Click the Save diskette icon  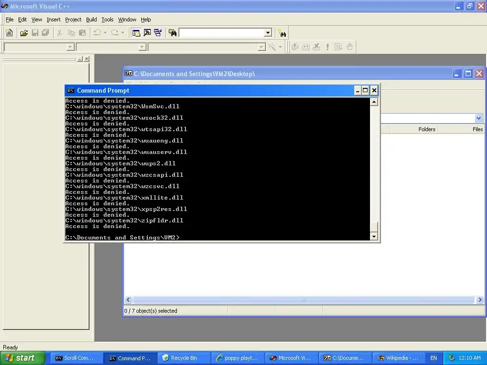(x=35, y=33)
